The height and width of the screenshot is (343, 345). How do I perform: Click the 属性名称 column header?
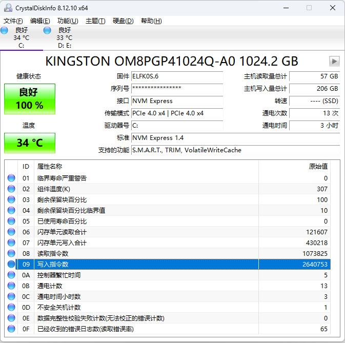coord(146,167)
